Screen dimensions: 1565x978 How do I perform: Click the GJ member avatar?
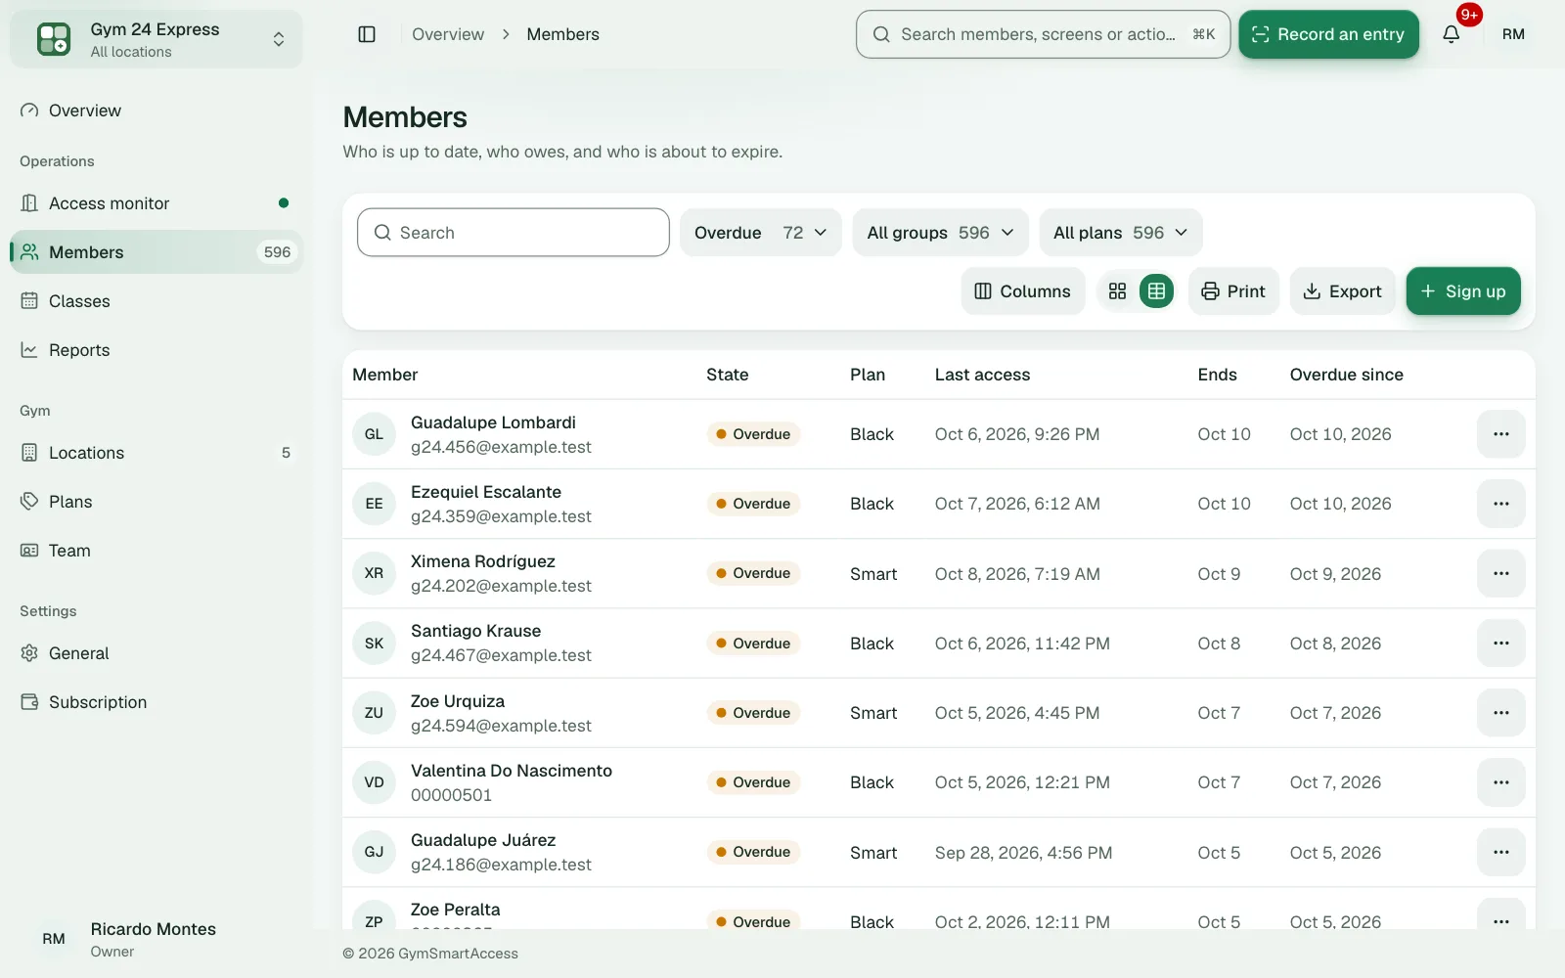pyautogui.click(x=374, y=852)
